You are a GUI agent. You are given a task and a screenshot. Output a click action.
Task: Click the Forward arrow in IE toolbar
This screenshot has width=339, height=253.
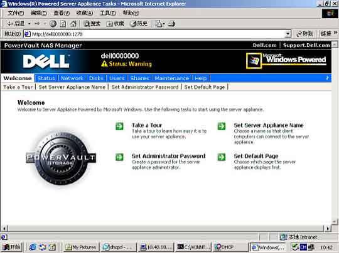pyautogui.click(x=38, y=24)
